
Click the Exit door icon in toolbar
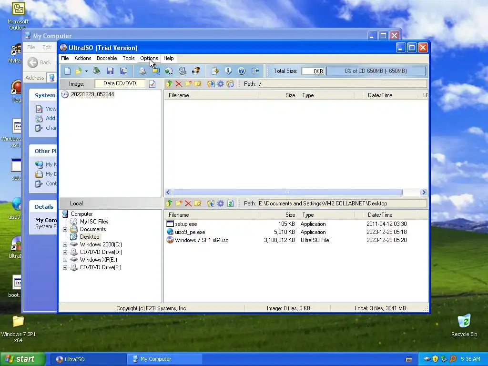[x=255, y=71]
